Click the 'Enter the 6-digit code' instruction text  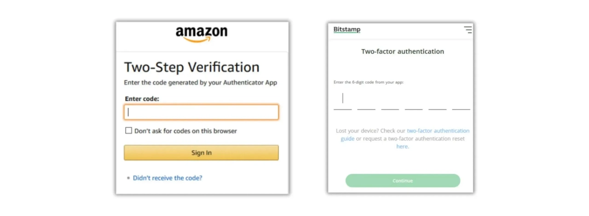point(368,82)
